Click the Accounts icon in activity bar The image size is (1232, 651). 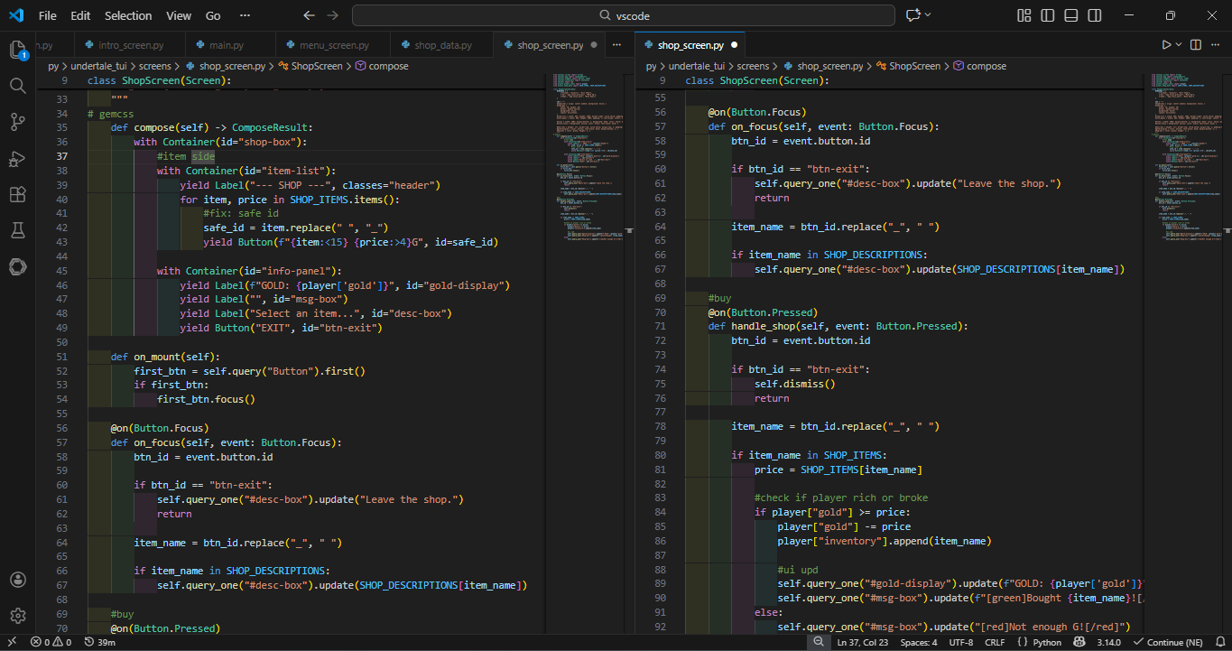coord(18,580)
